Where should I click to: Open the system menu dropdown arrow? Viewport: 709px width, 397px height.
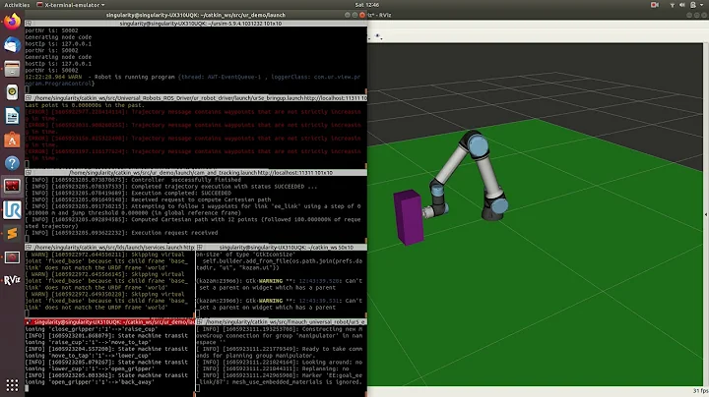[702, 5]
